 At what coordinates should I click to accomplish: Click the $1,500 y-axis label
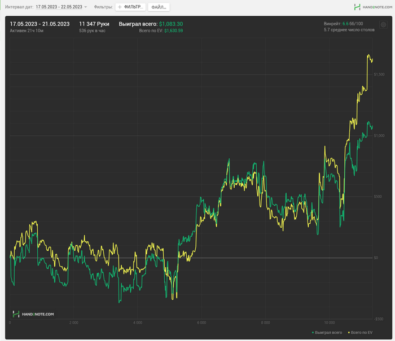click(379, 74)
